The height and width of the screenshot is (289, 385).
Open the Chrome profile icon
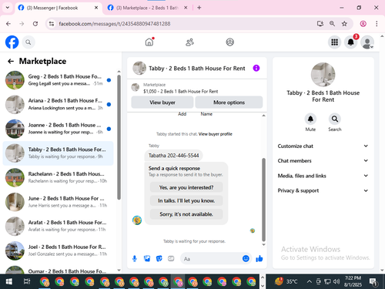point(363,24)
